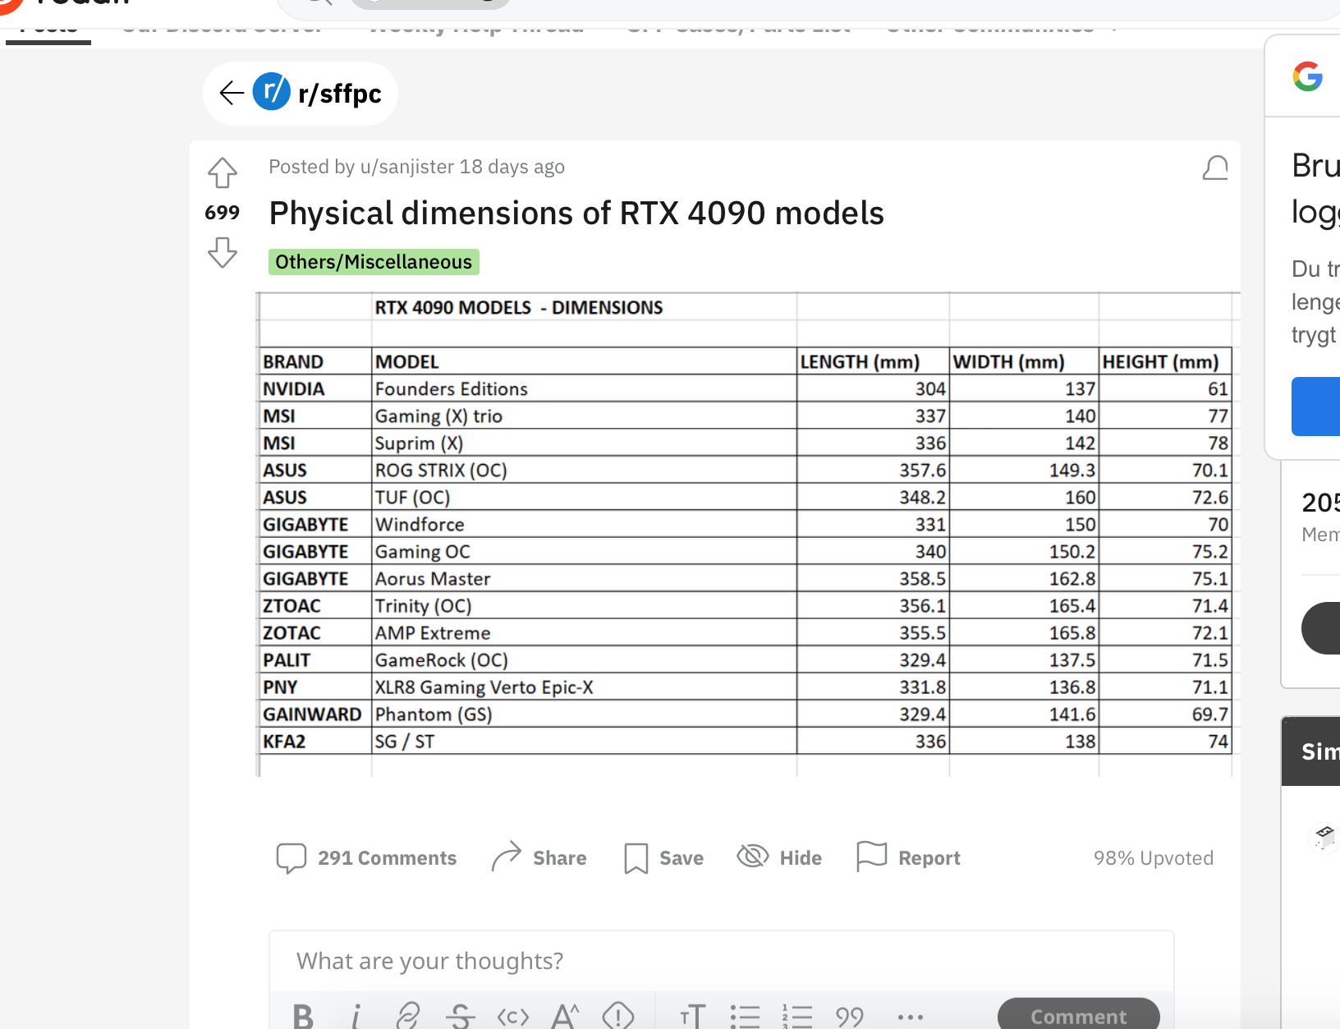The image size is (1340, 1029).
Task: Expand more formatting options ellipsis
Action: (x=911, y=1018)
